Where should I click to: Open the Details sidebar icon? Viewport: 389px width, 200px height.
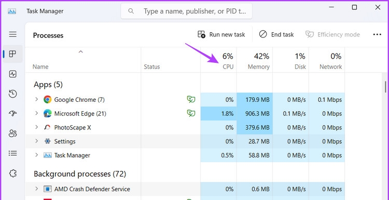click(12, 153)
